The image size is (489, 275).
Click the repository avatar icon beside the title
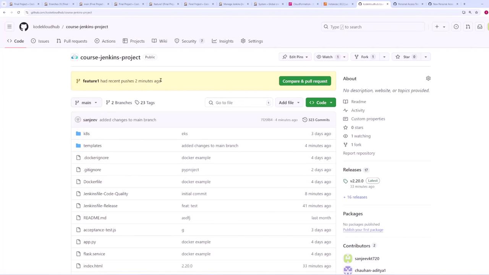coord(74,57)
